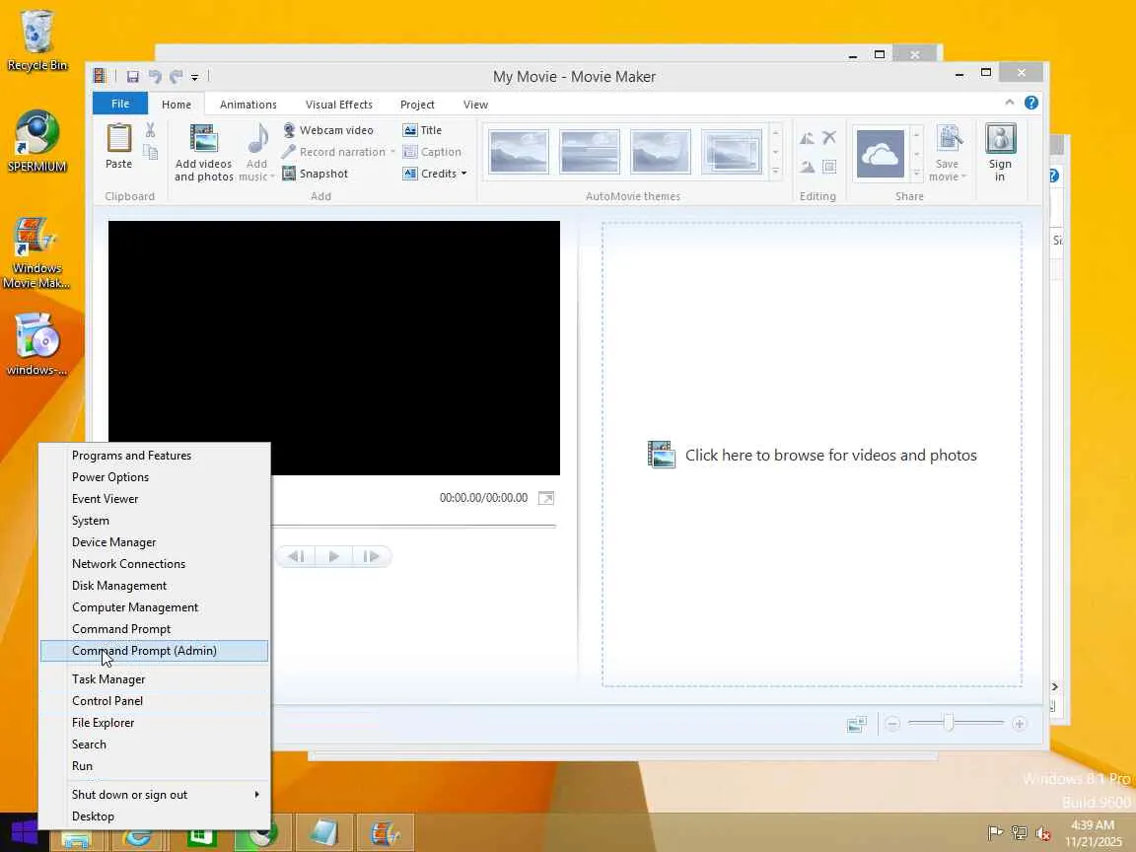Click the Save movie icon

[x=949, y=140]
